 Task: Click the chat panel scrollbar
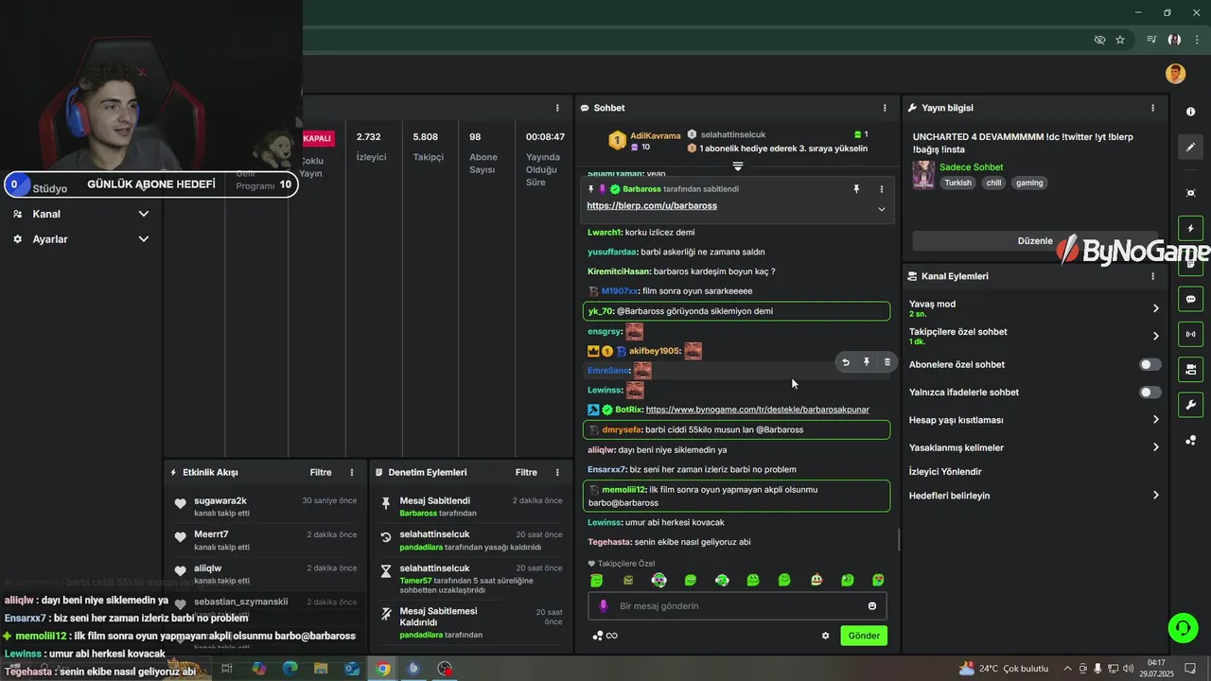(899, 541)
